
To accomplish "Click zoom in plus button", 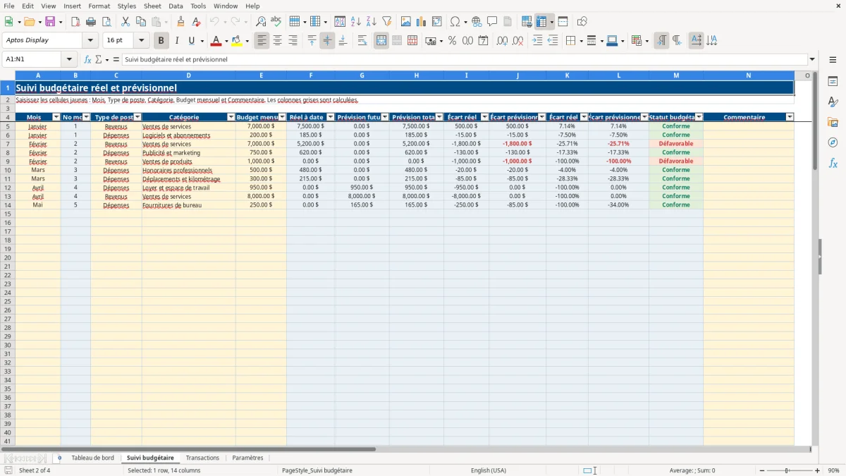I will pyautogui.click(x=818, y=470).
